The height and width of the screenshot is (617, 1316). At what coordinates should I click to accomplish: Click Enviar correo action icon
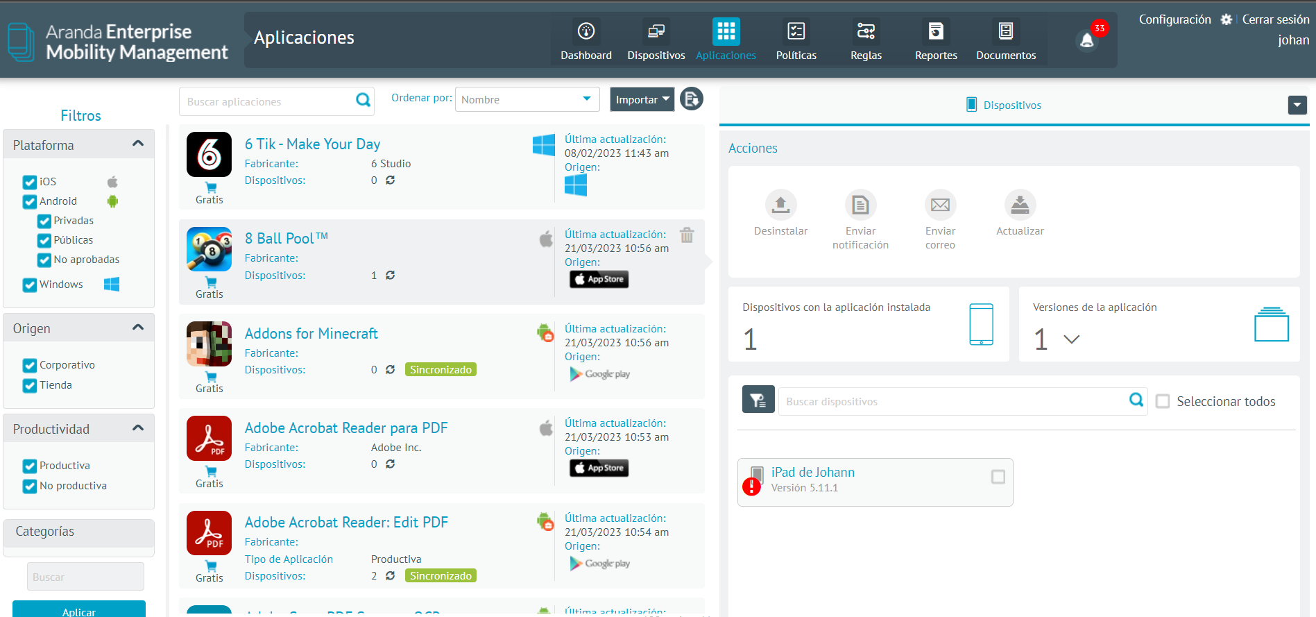click(940, 205)
